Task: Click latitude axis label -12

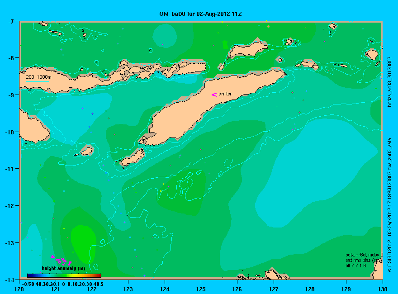Action: point(9,206)
